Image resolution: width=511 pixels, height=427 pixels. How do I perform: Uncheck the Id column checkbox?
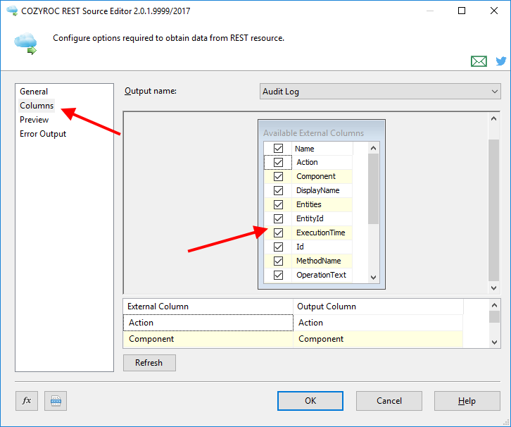[278, 247]
